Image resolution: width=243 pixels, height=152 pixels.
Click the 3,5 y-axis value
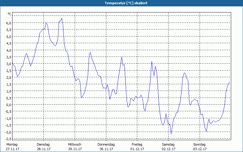9,57
